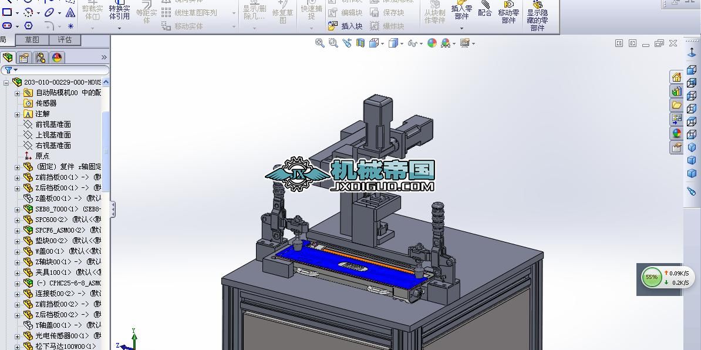Click the Zoom to Area icon
This screenshot has height=350, width=701.
333,43
